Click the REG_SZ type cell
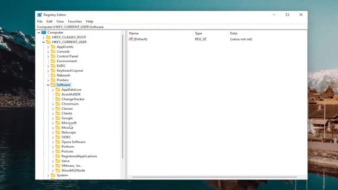 pos(201,39)
